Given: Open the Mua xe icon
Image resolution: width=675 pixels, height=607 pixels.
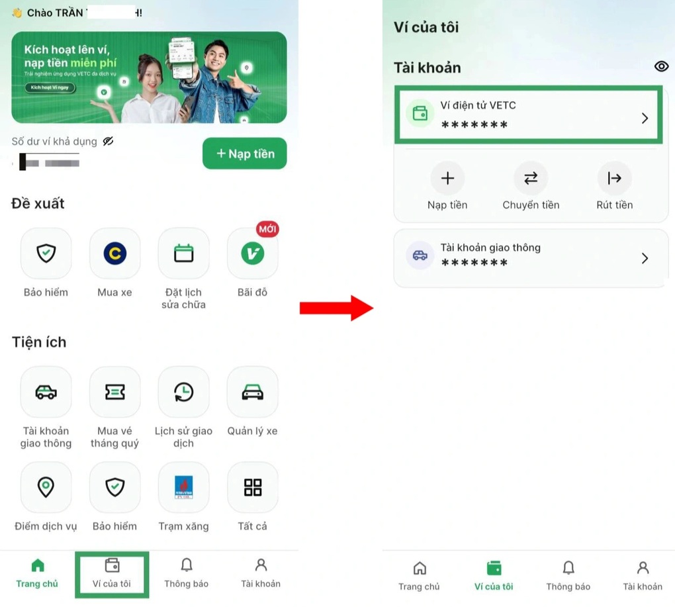Looking at the screenshot, I should coord(115,254).
